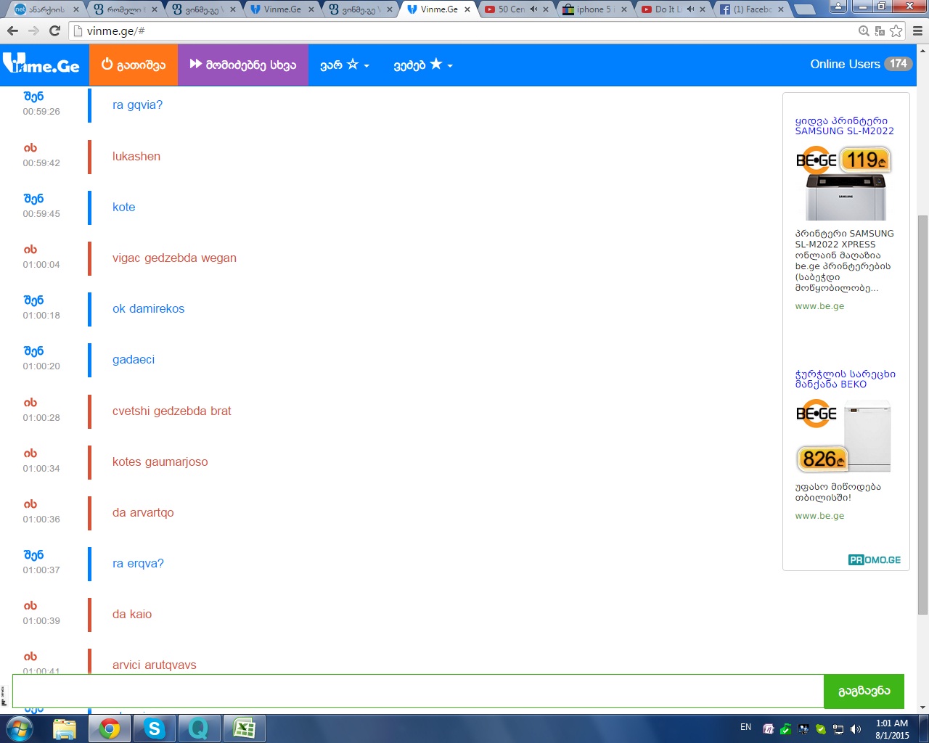The image size is (929, 743).
Task: Open the BEKO dishwasher ad title link
Action: 845,379
